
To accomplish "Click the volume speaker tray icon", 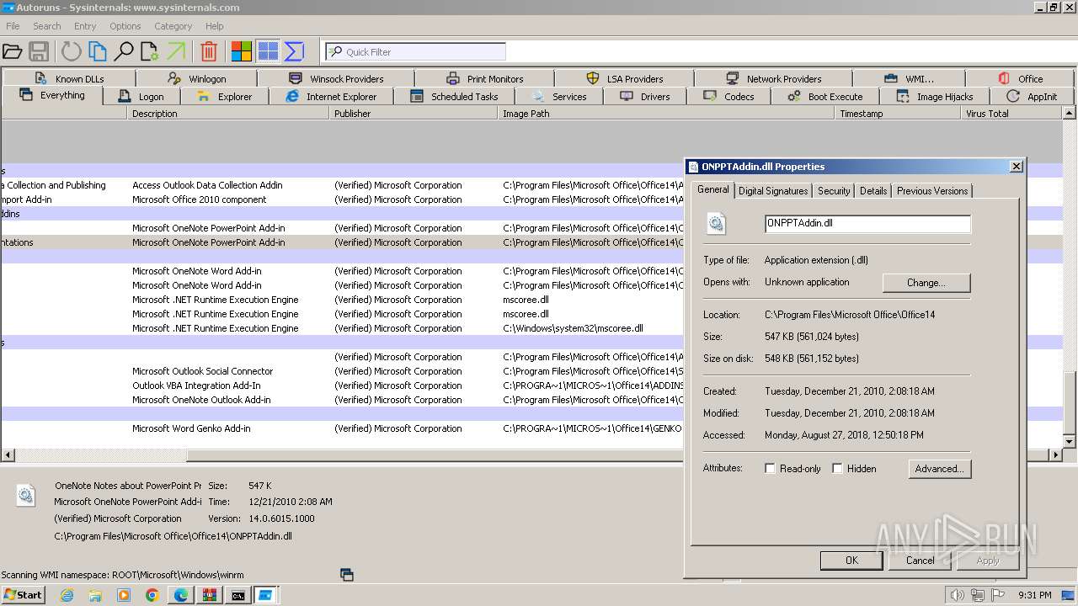I will pyautogui.click(x=957, y=595).
